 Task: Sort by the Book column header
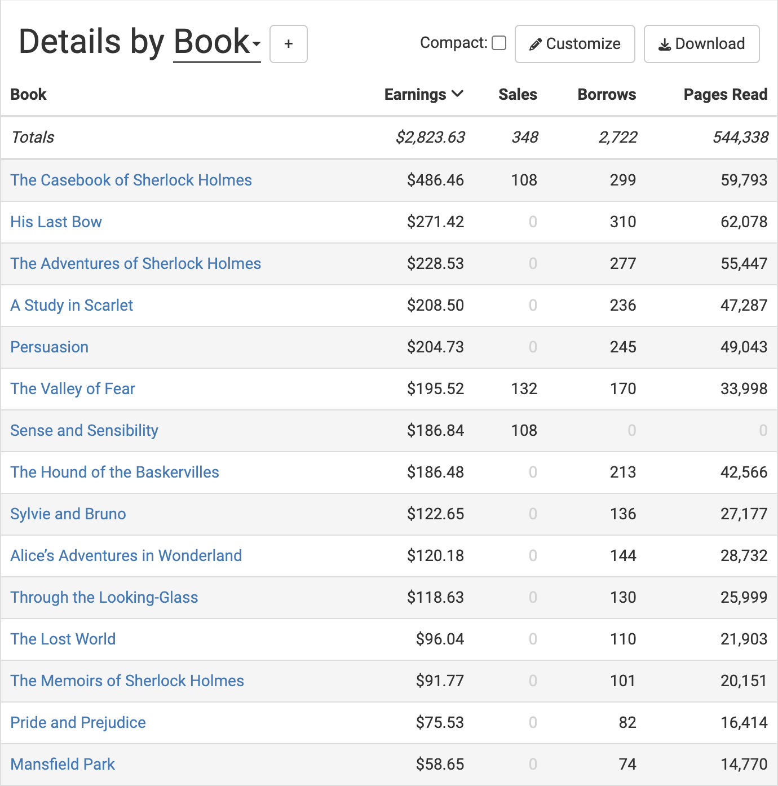28,94
